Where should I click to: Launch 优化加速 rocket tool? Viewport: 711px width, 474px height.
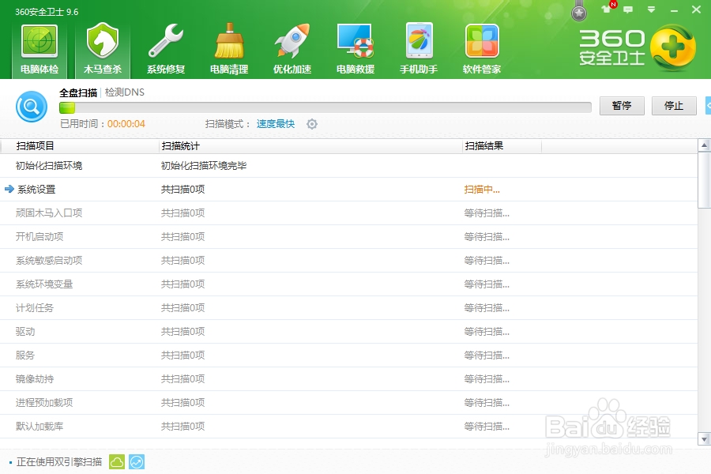292,50
